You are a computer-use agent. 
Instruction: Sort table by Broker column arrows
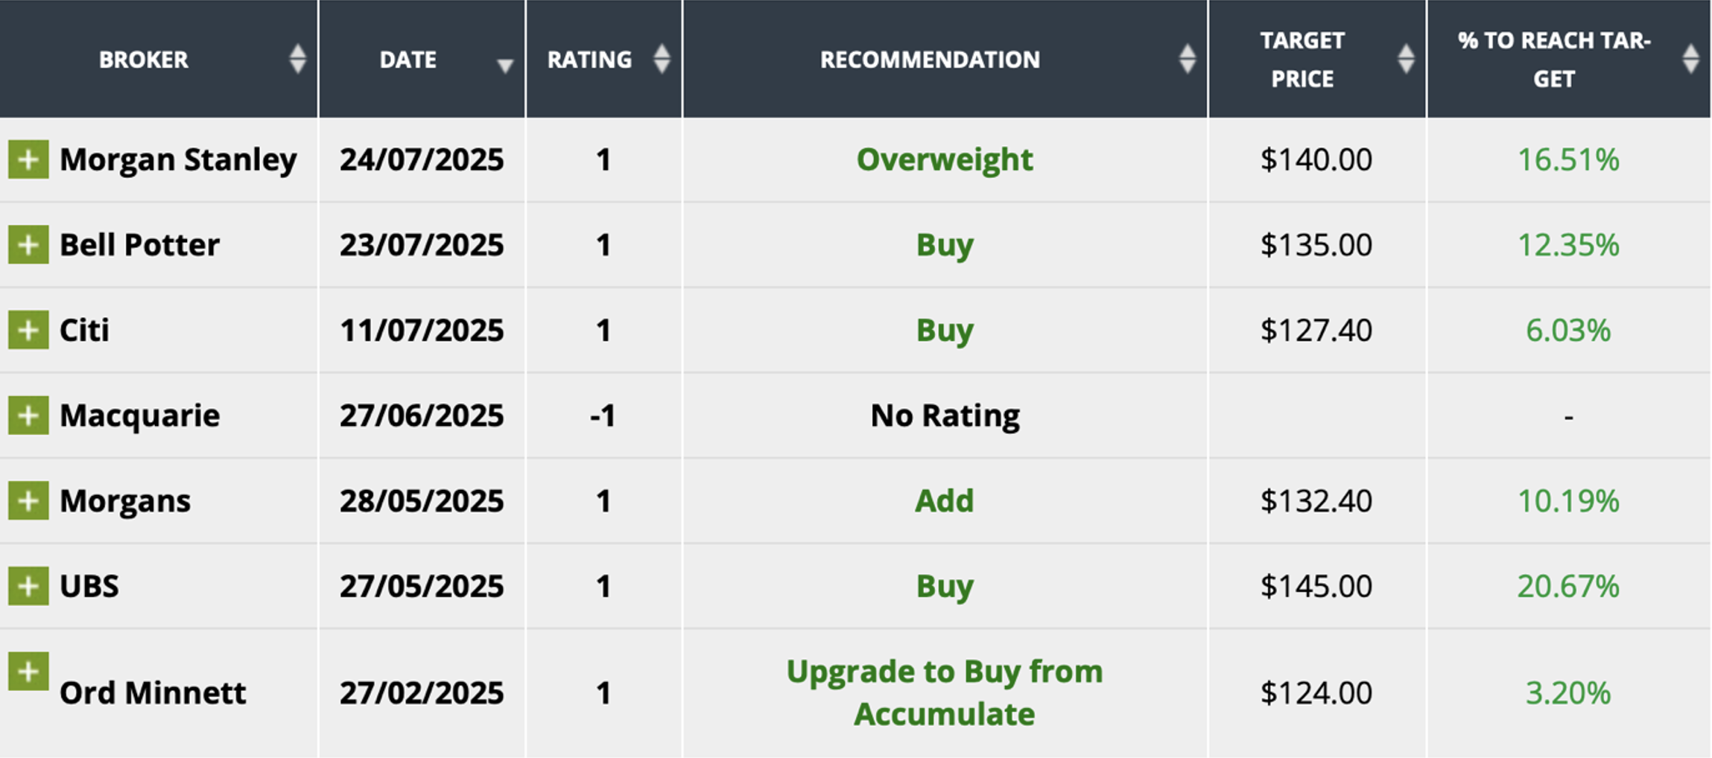(x=297, y=59)
